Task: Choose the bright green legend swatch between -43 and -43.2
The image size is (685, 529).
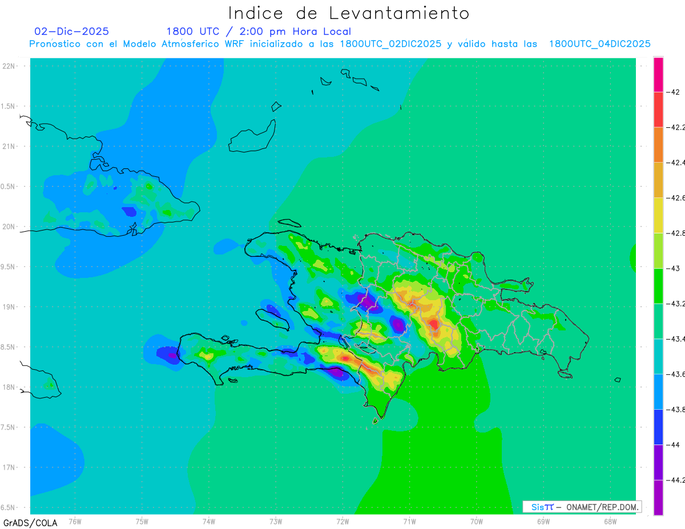Action: (658, 286)
